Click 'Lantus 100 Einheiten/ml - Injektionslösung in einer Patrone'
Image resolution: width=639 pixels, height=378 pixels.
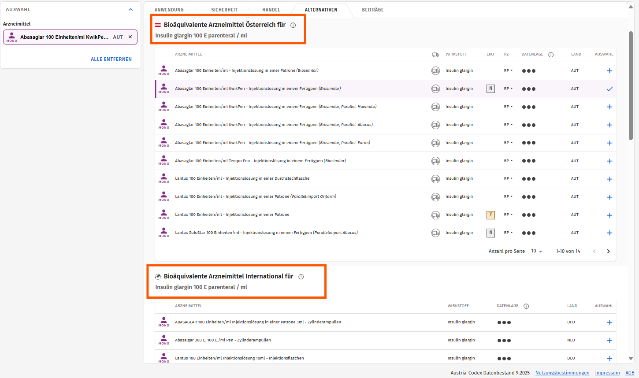click(232, 215)
